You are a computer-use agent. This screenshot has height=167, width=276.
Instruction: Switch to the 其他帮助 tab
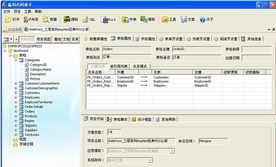click(166, 120)
